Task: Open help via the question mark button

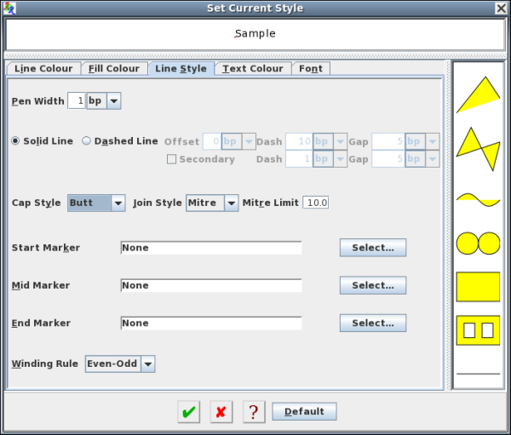Action: click(254, 411)
